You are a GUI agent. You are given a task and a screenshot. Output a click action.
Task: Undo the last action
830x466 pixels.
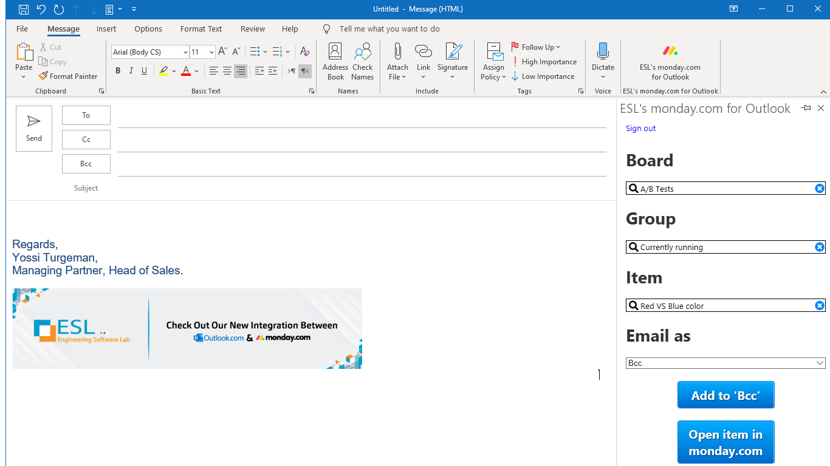pyautogui.click(x=41, y=9)
